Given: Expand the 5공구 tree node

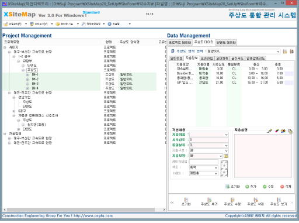Looking at the screenshot, I should [14, 111].
